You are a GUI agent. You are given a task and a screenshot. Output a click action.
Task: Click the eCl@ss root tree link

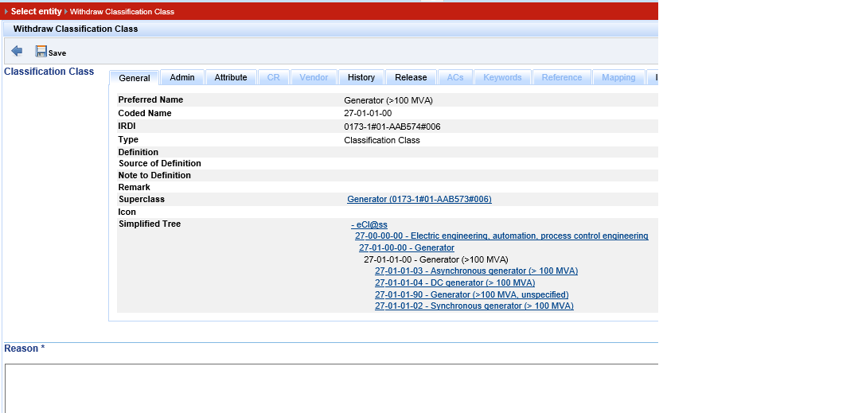click(369, 224)
